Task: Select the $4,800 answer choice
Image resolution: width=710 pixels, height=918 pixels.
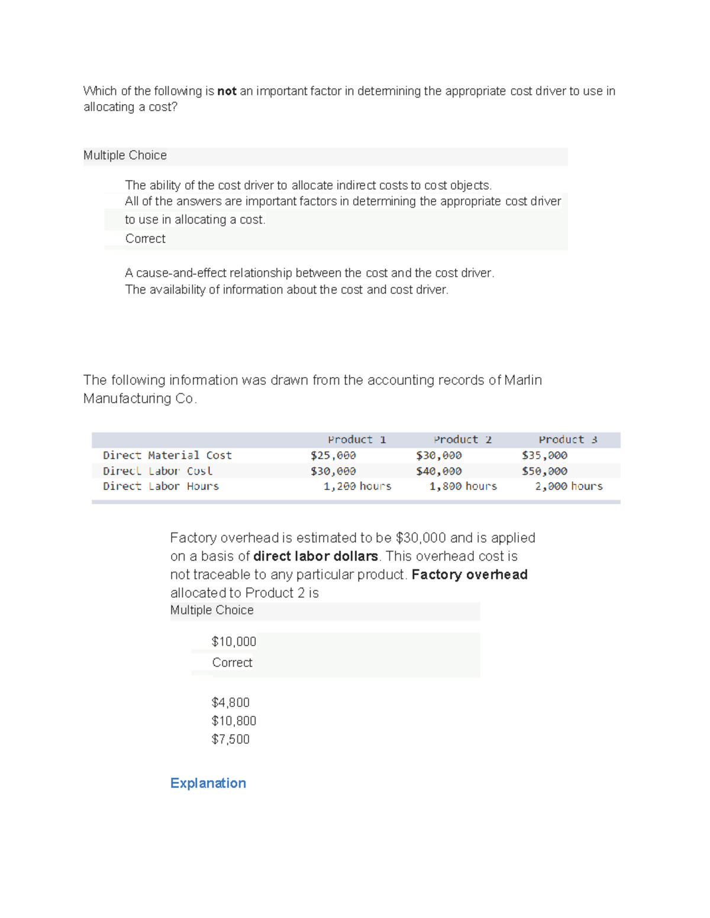Action: pyautogui.click(x=230, y=702)
